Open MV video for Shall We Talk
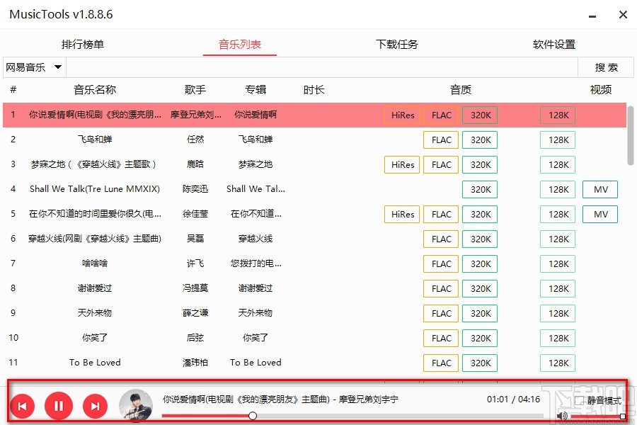 (x=599, y=189)
